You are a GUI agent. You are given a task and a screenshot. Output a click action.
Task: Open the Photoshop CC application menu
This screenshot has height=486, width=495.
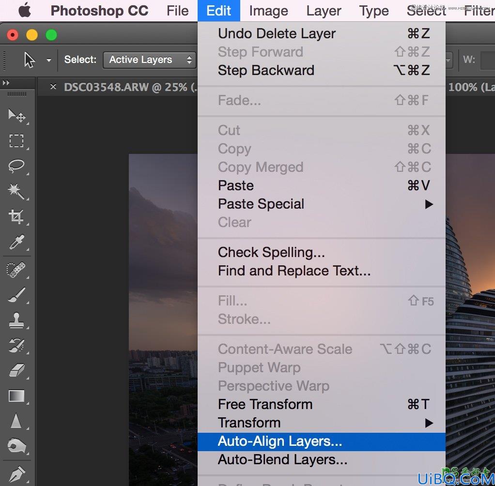tap(99, 11)
